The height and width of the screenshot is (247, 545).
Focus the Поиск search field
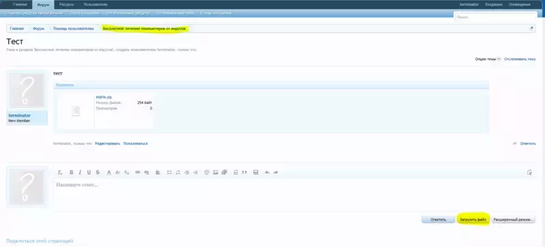tap(496, 16)
